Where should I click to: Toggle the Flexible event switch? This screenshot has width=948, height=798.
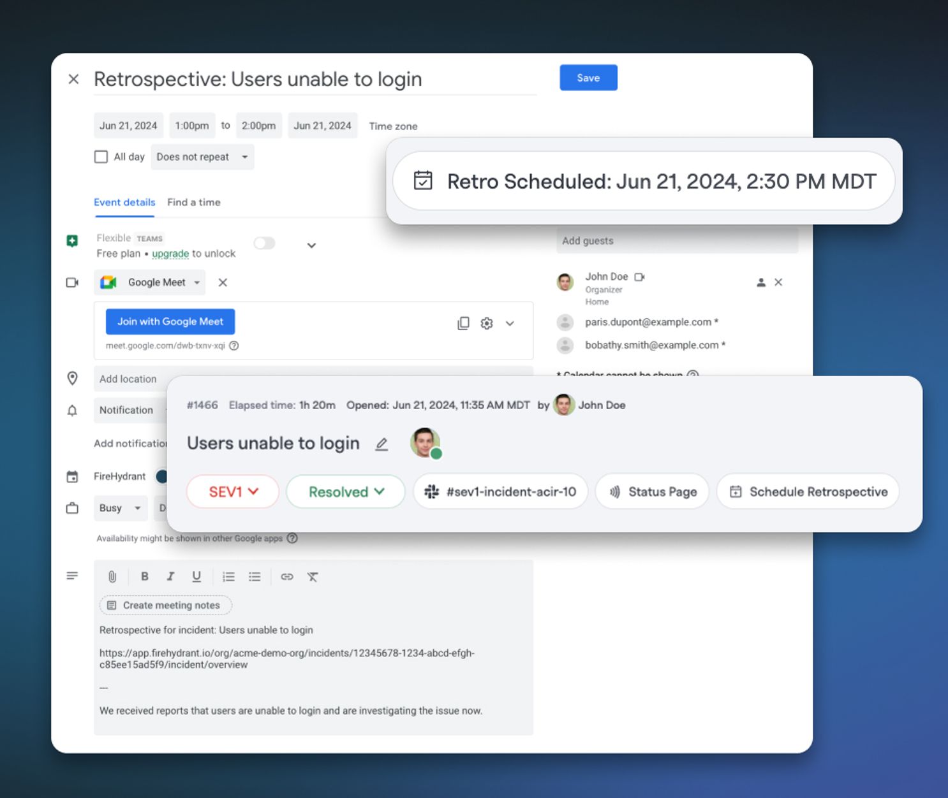[x=264, y=243]
